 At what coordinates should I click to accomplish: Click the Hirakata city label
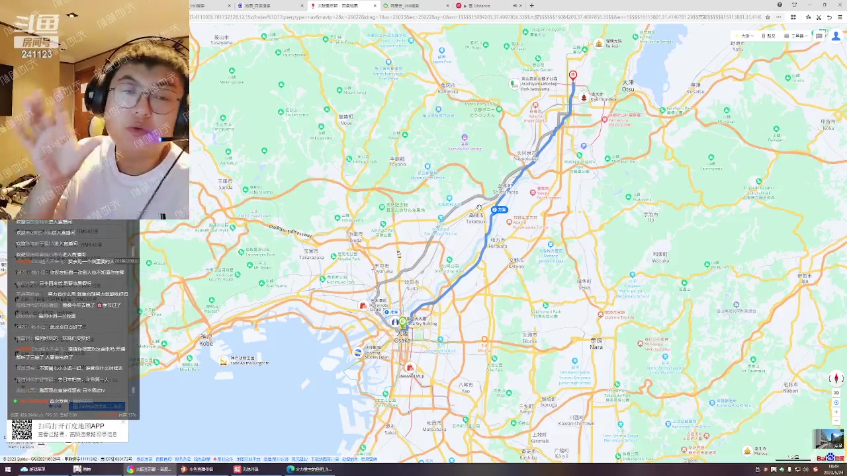(x=498, y=243)
